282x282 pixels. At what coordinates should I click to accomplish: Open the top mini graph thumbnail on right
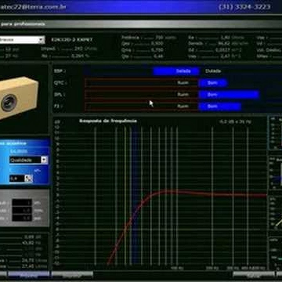point(275,134)
